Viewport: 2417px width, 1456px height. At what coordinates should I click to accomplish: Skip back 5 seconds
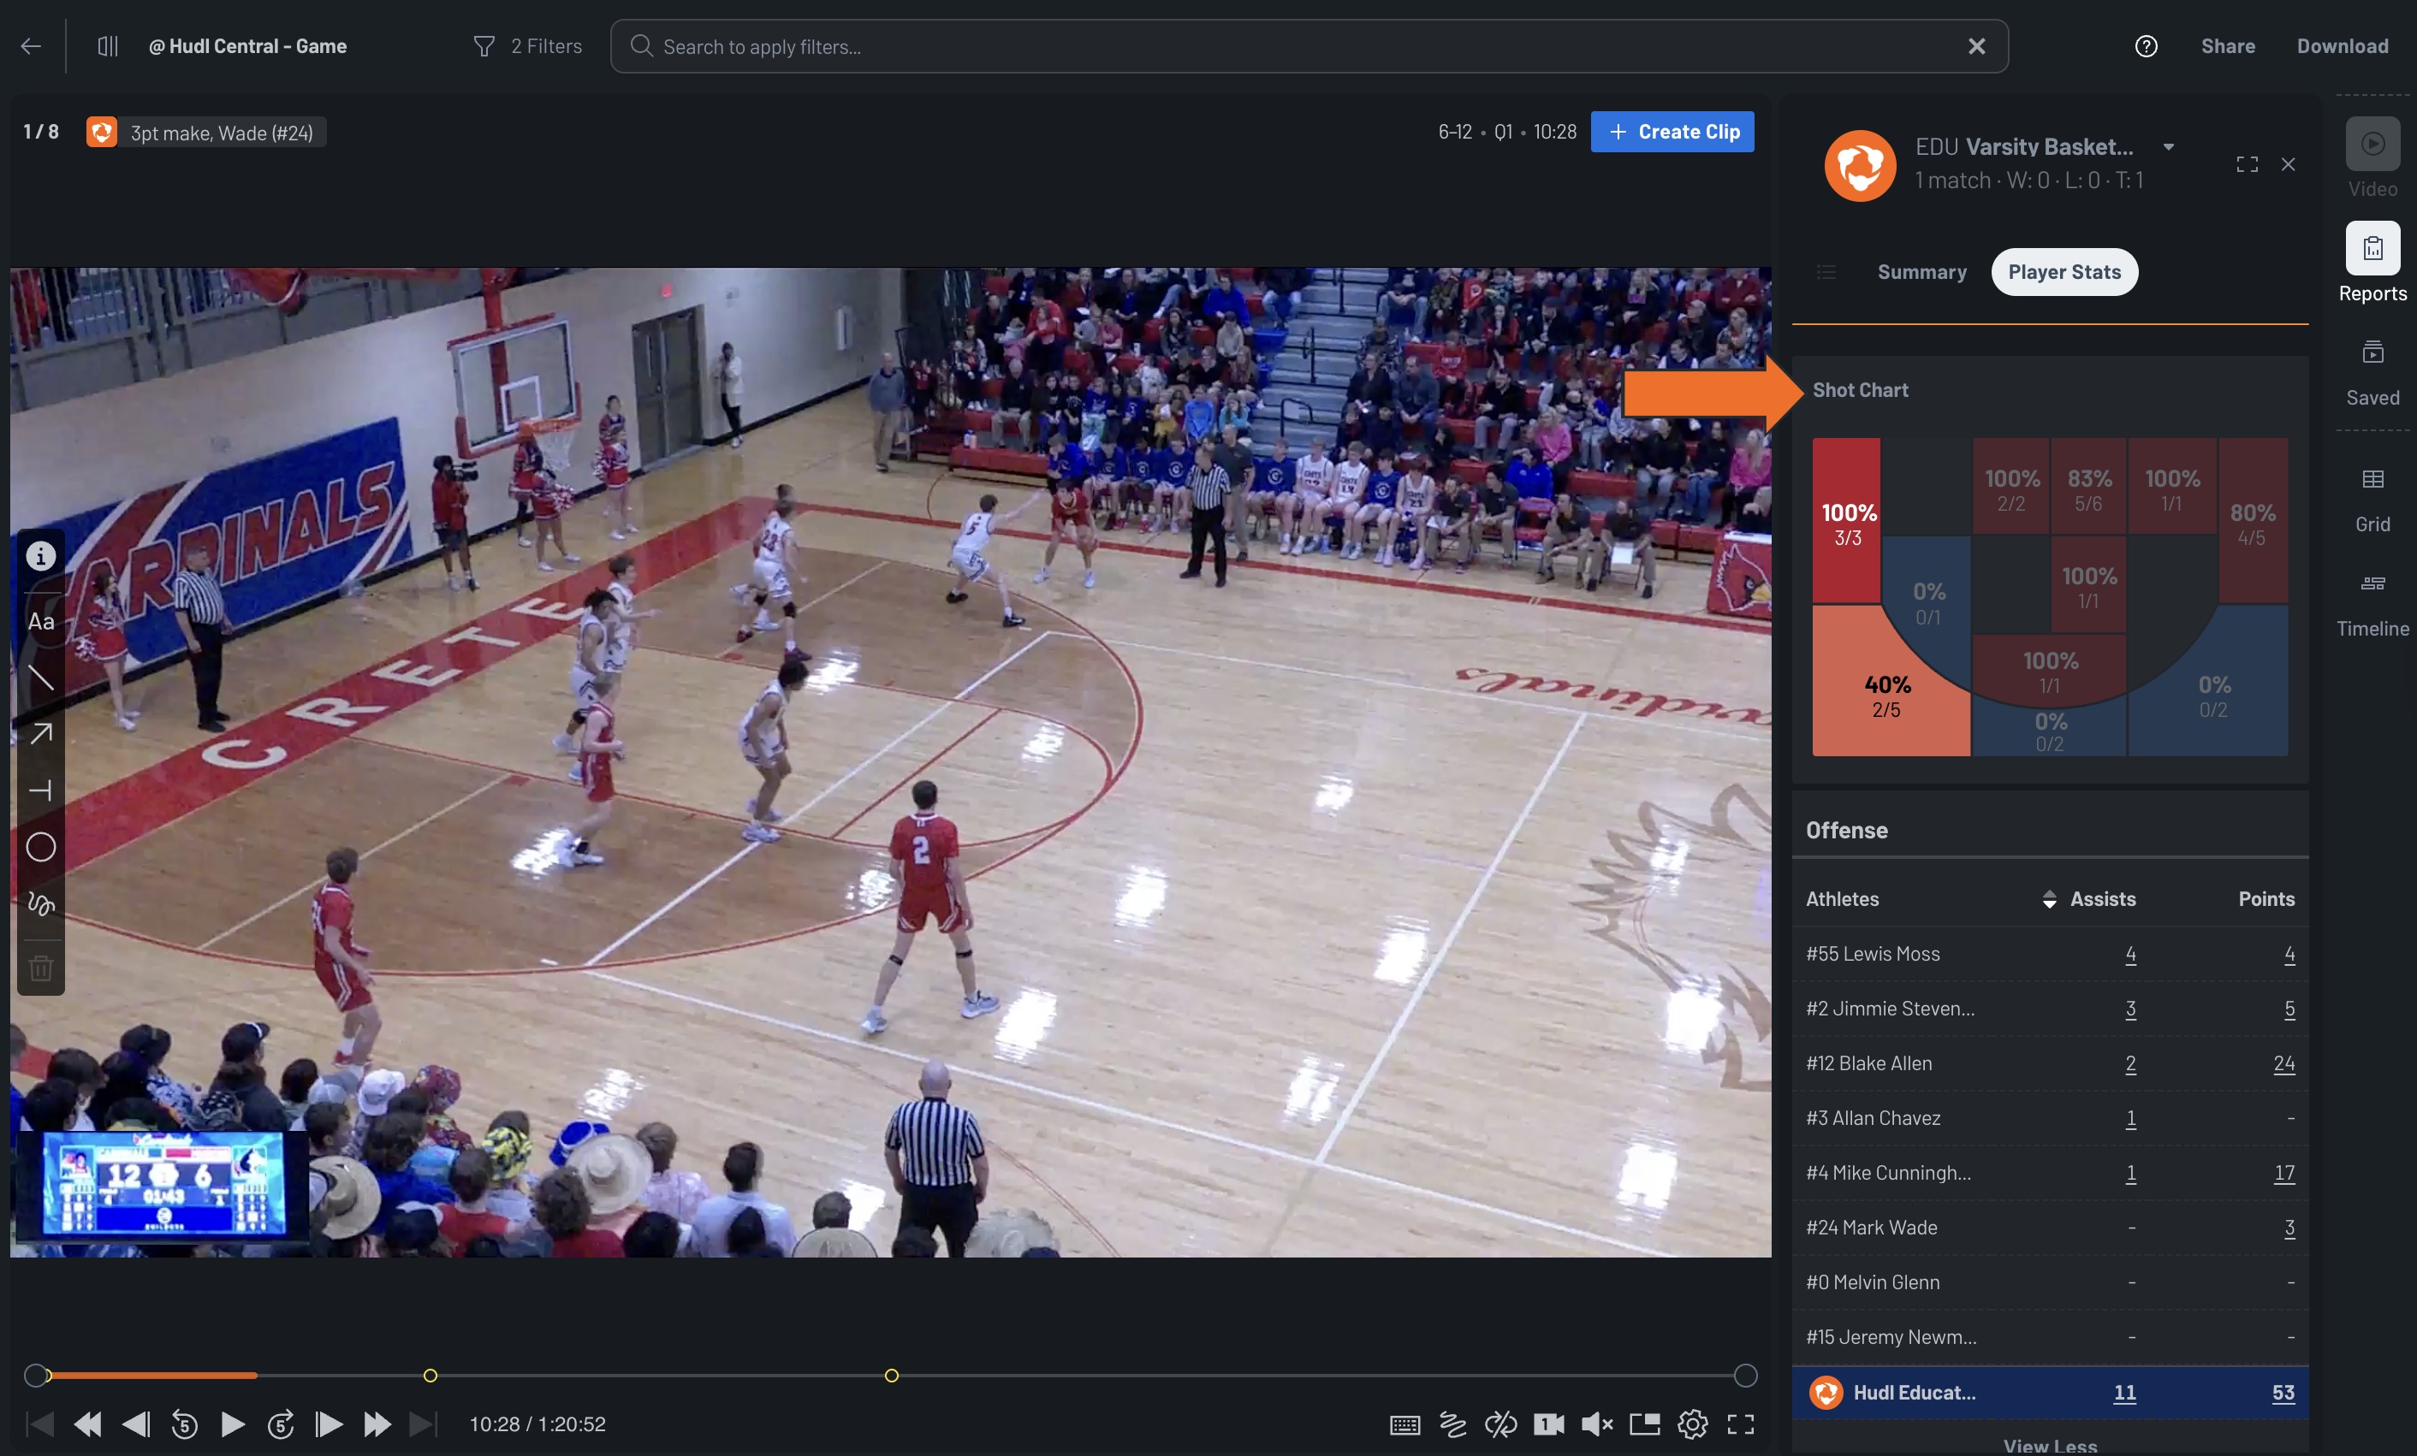tap(184, 1423)
